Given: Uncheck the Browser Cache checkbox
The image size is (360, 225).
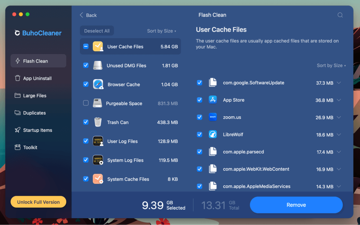Looking at the screenshot, I should (86, 84).
